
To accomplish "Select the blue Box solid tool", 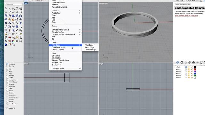I will [x=13, y=16].
